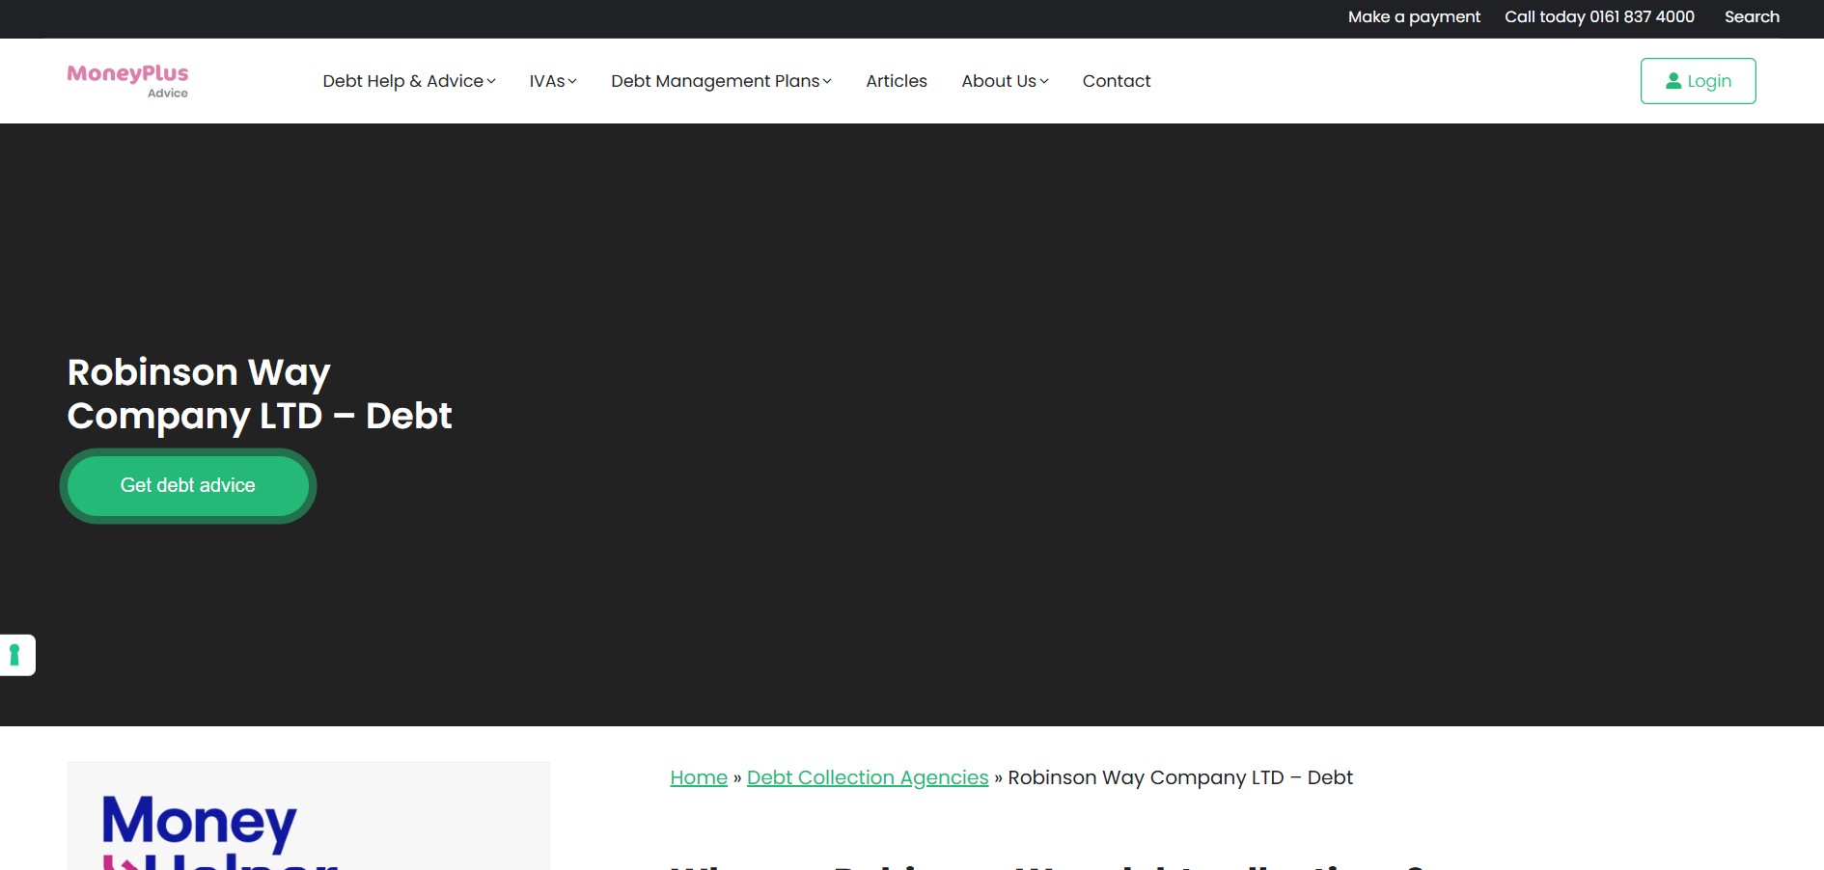
Task: Open the Debt Collection Agencies breadcrumb link
Action: [868, 777]
